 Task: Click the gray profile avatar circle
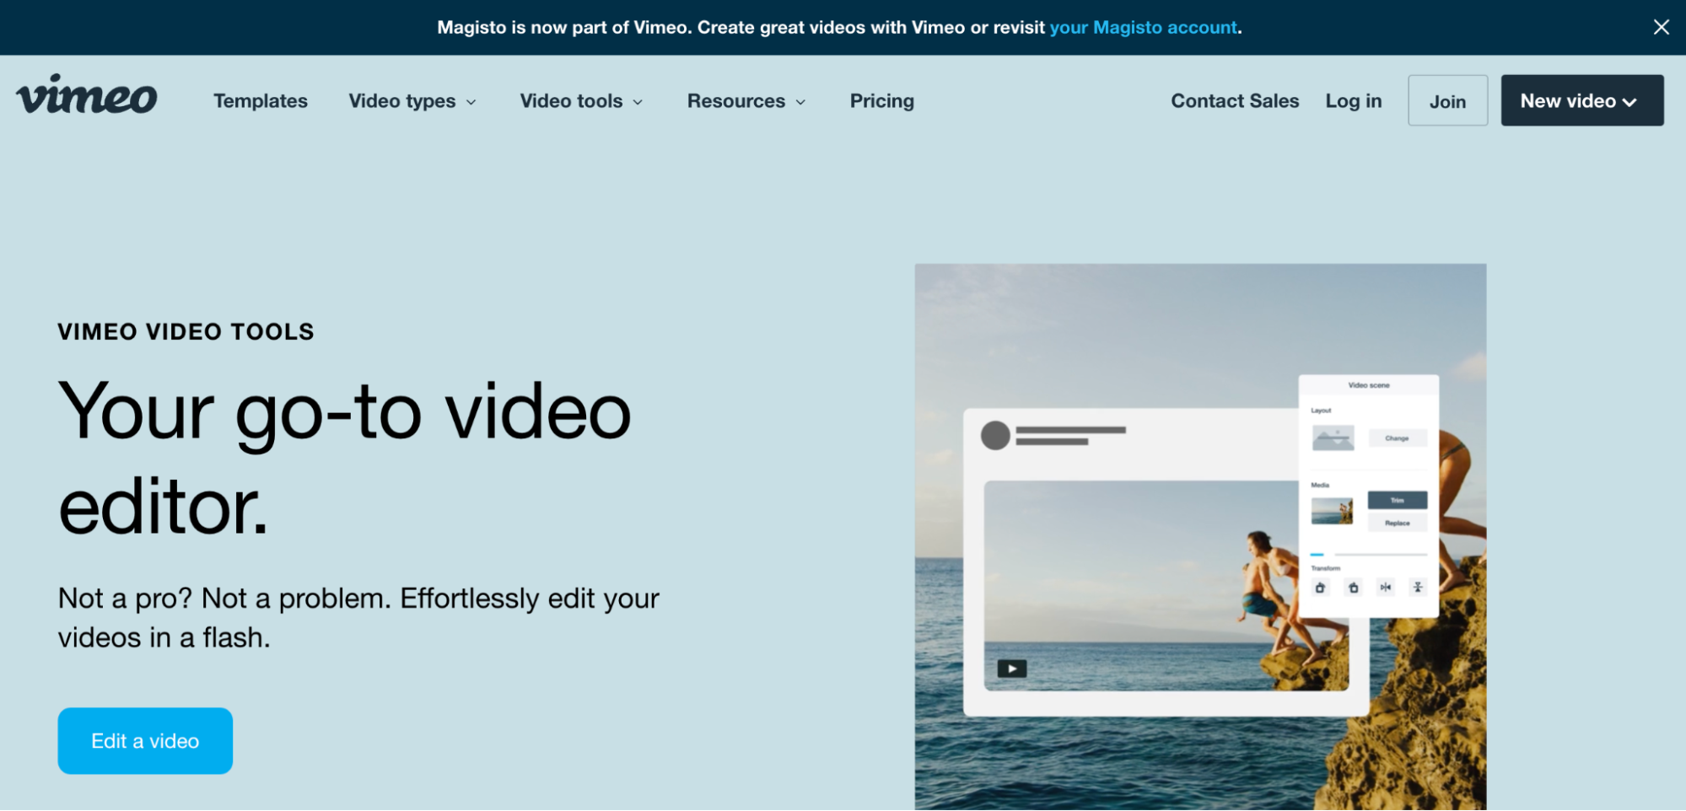pos(995,435)
